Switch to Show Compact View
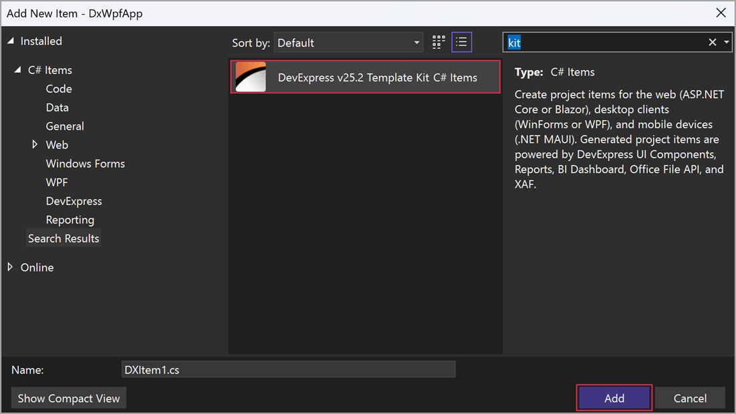The image size is (736, 414). [x=68, y=397]
